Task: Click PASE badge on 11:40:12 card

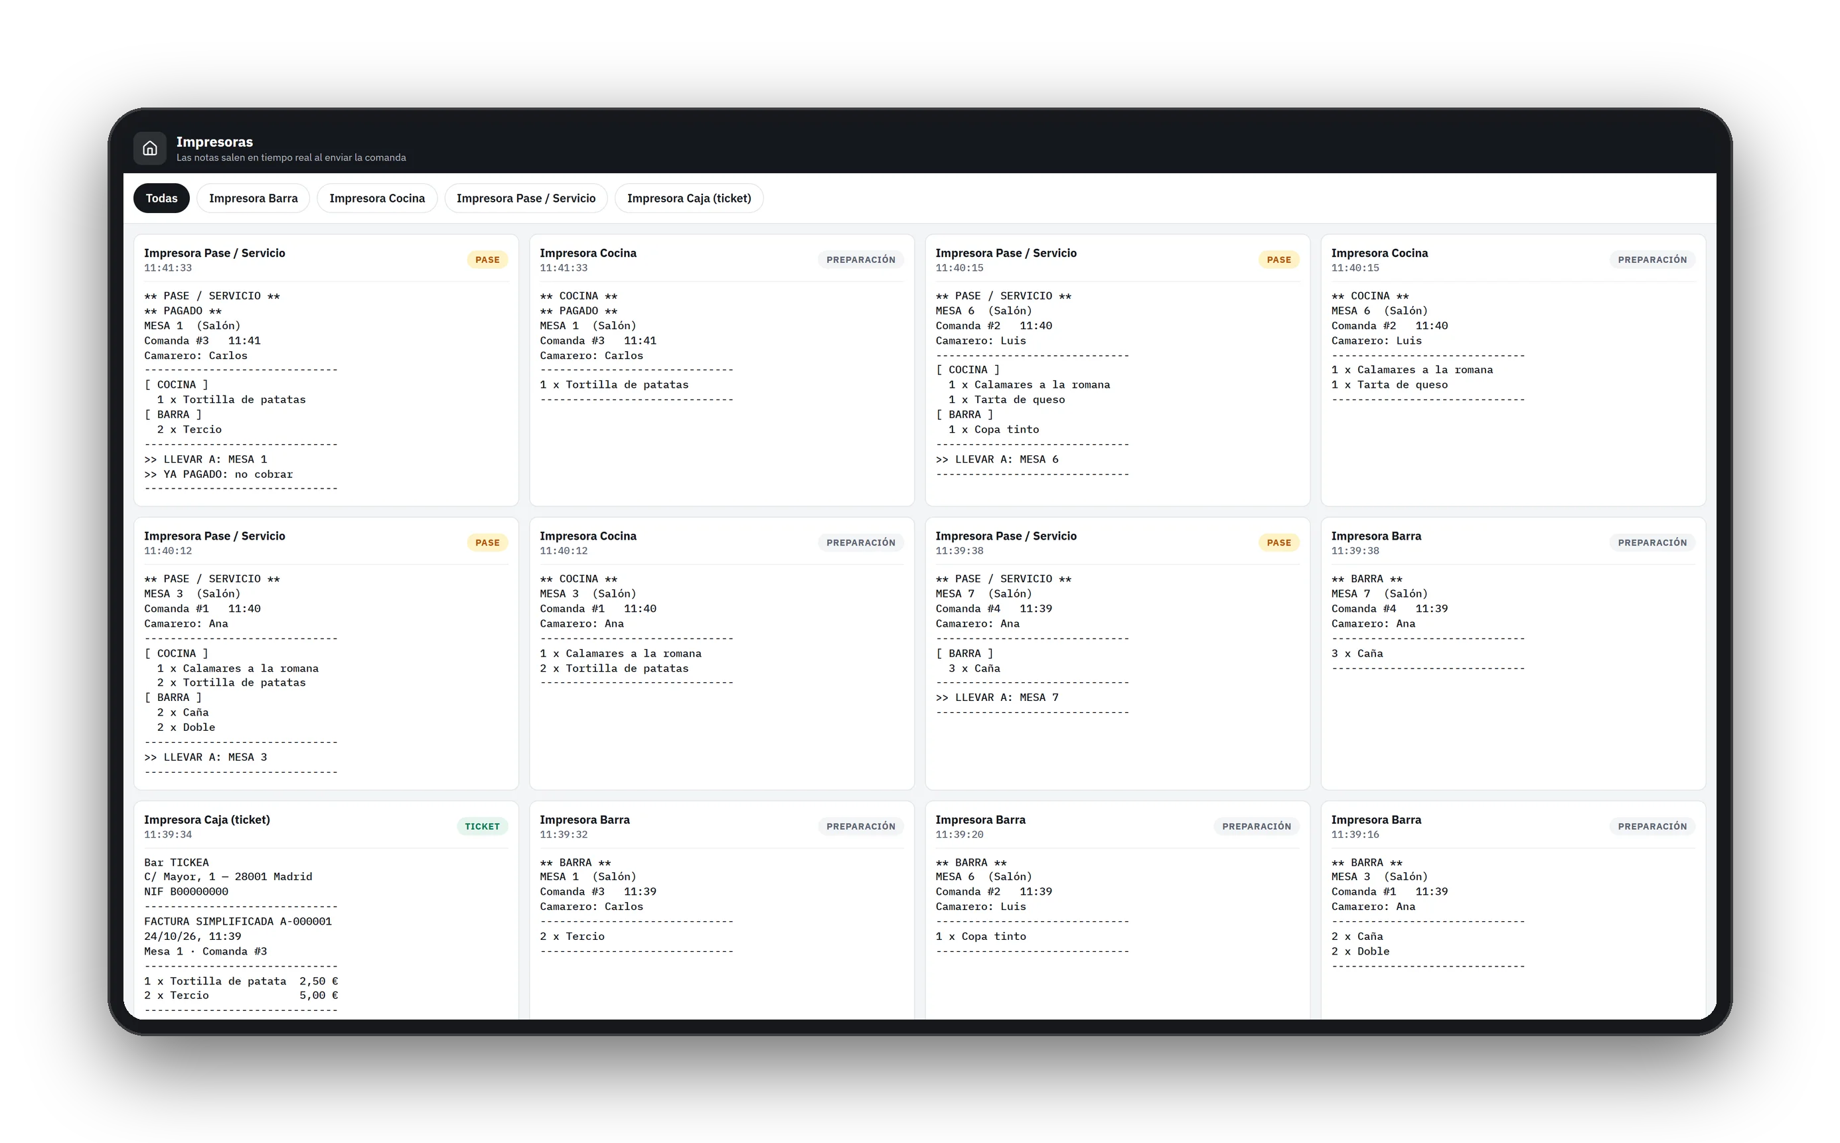Action: click(488, 543)
